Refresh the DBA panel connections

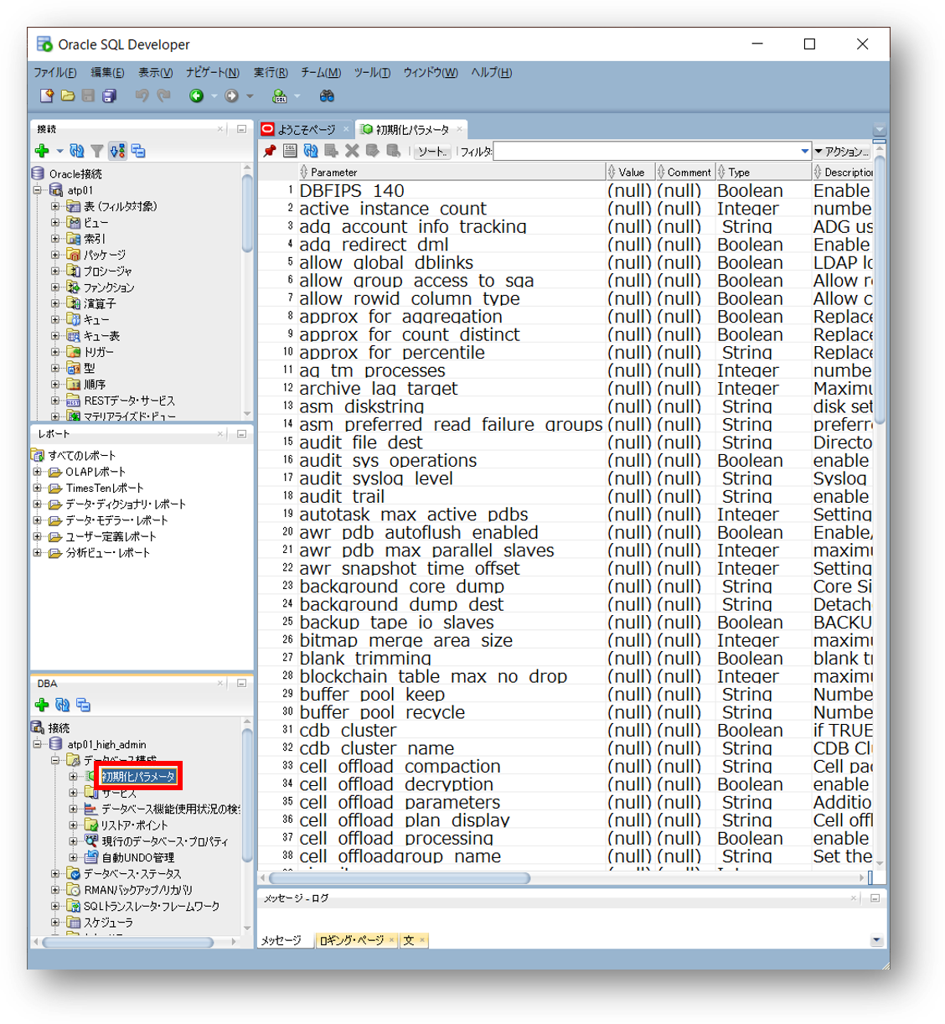click(62, 705)
